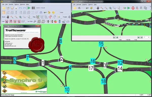Select intersection node 12 on the map
This screenshot has height=97, width=152.
tap(120, 63)
